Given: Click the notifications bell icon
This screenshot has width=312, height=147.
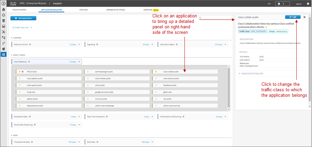Looking at the screenshot, I should point(279,4).
